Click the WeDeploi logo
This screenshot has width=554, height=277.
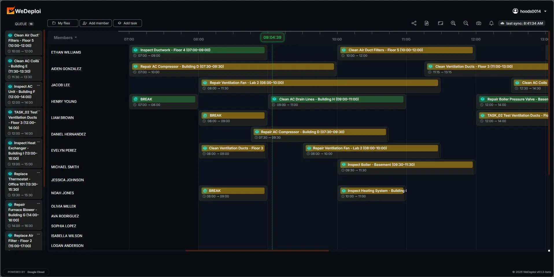(24, 11)
